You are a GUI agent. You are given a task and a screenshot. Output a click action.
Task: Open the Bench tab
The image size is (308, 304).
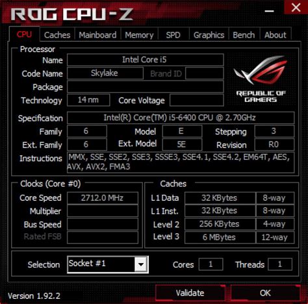click(x=244, y=35)
